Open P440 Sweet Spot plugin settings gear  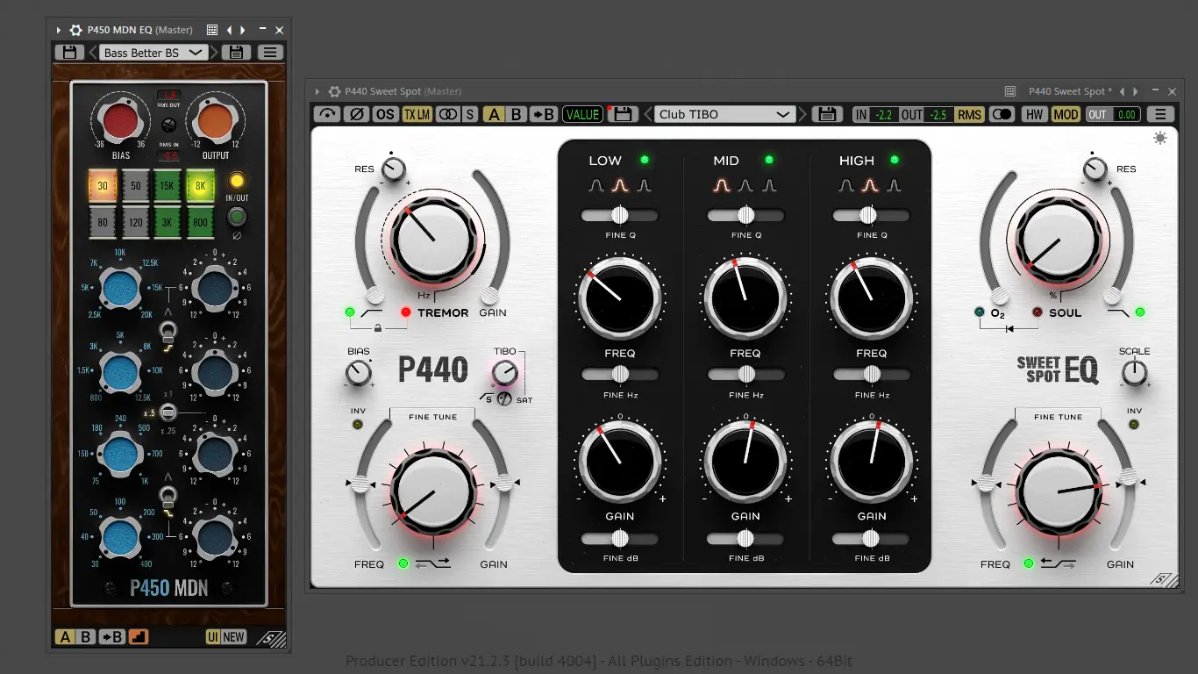334,91
